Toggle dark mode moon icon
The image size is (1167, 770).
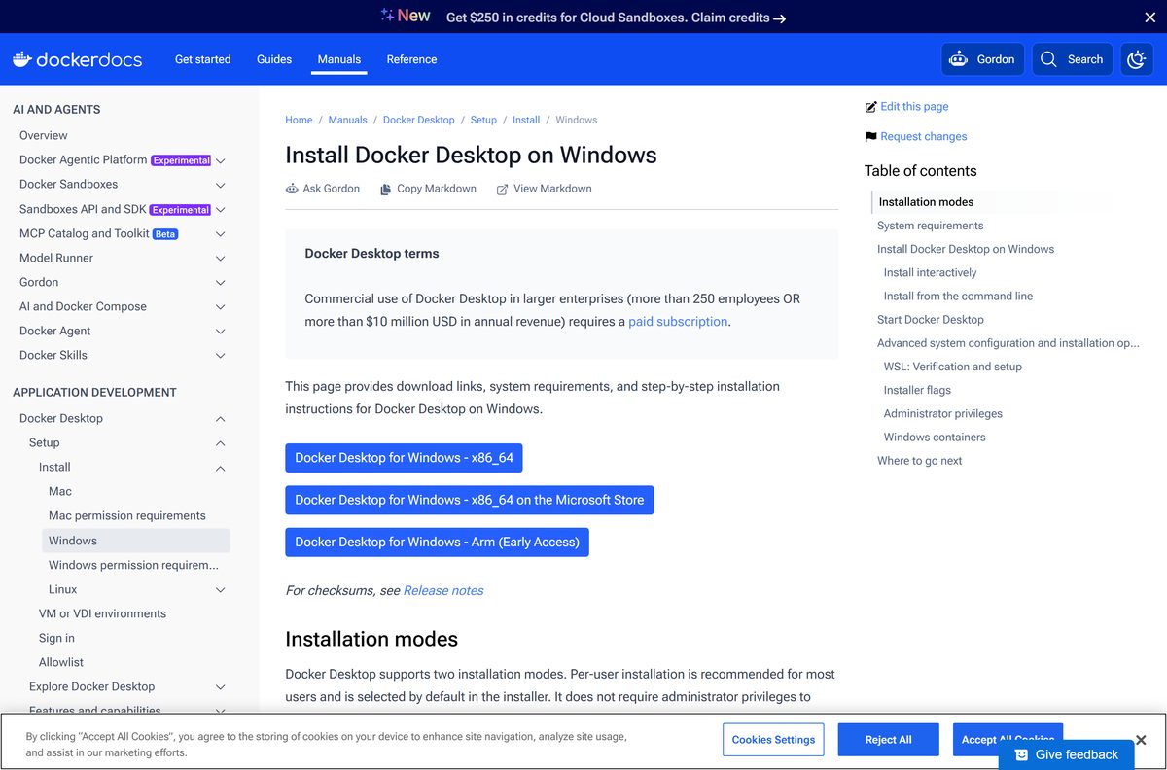point(1137,59)
